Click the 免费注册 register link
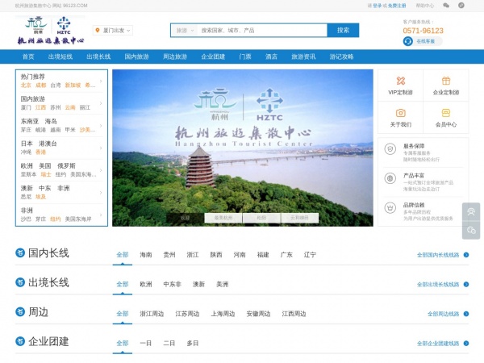This screenshot has width=484, height=363. [x=397, y=6]
